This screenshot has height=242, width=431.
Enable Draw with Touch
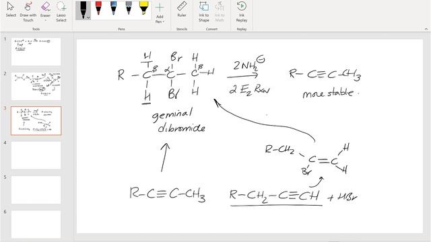(28, 11)
